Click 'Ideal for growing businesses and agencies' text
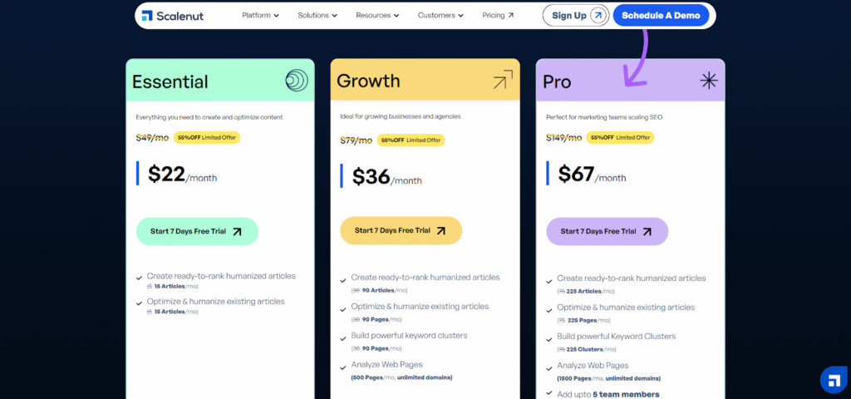Image resolution: width=851 pixels, height=399 pixels. pyautogui.click(x=401, y=116)
